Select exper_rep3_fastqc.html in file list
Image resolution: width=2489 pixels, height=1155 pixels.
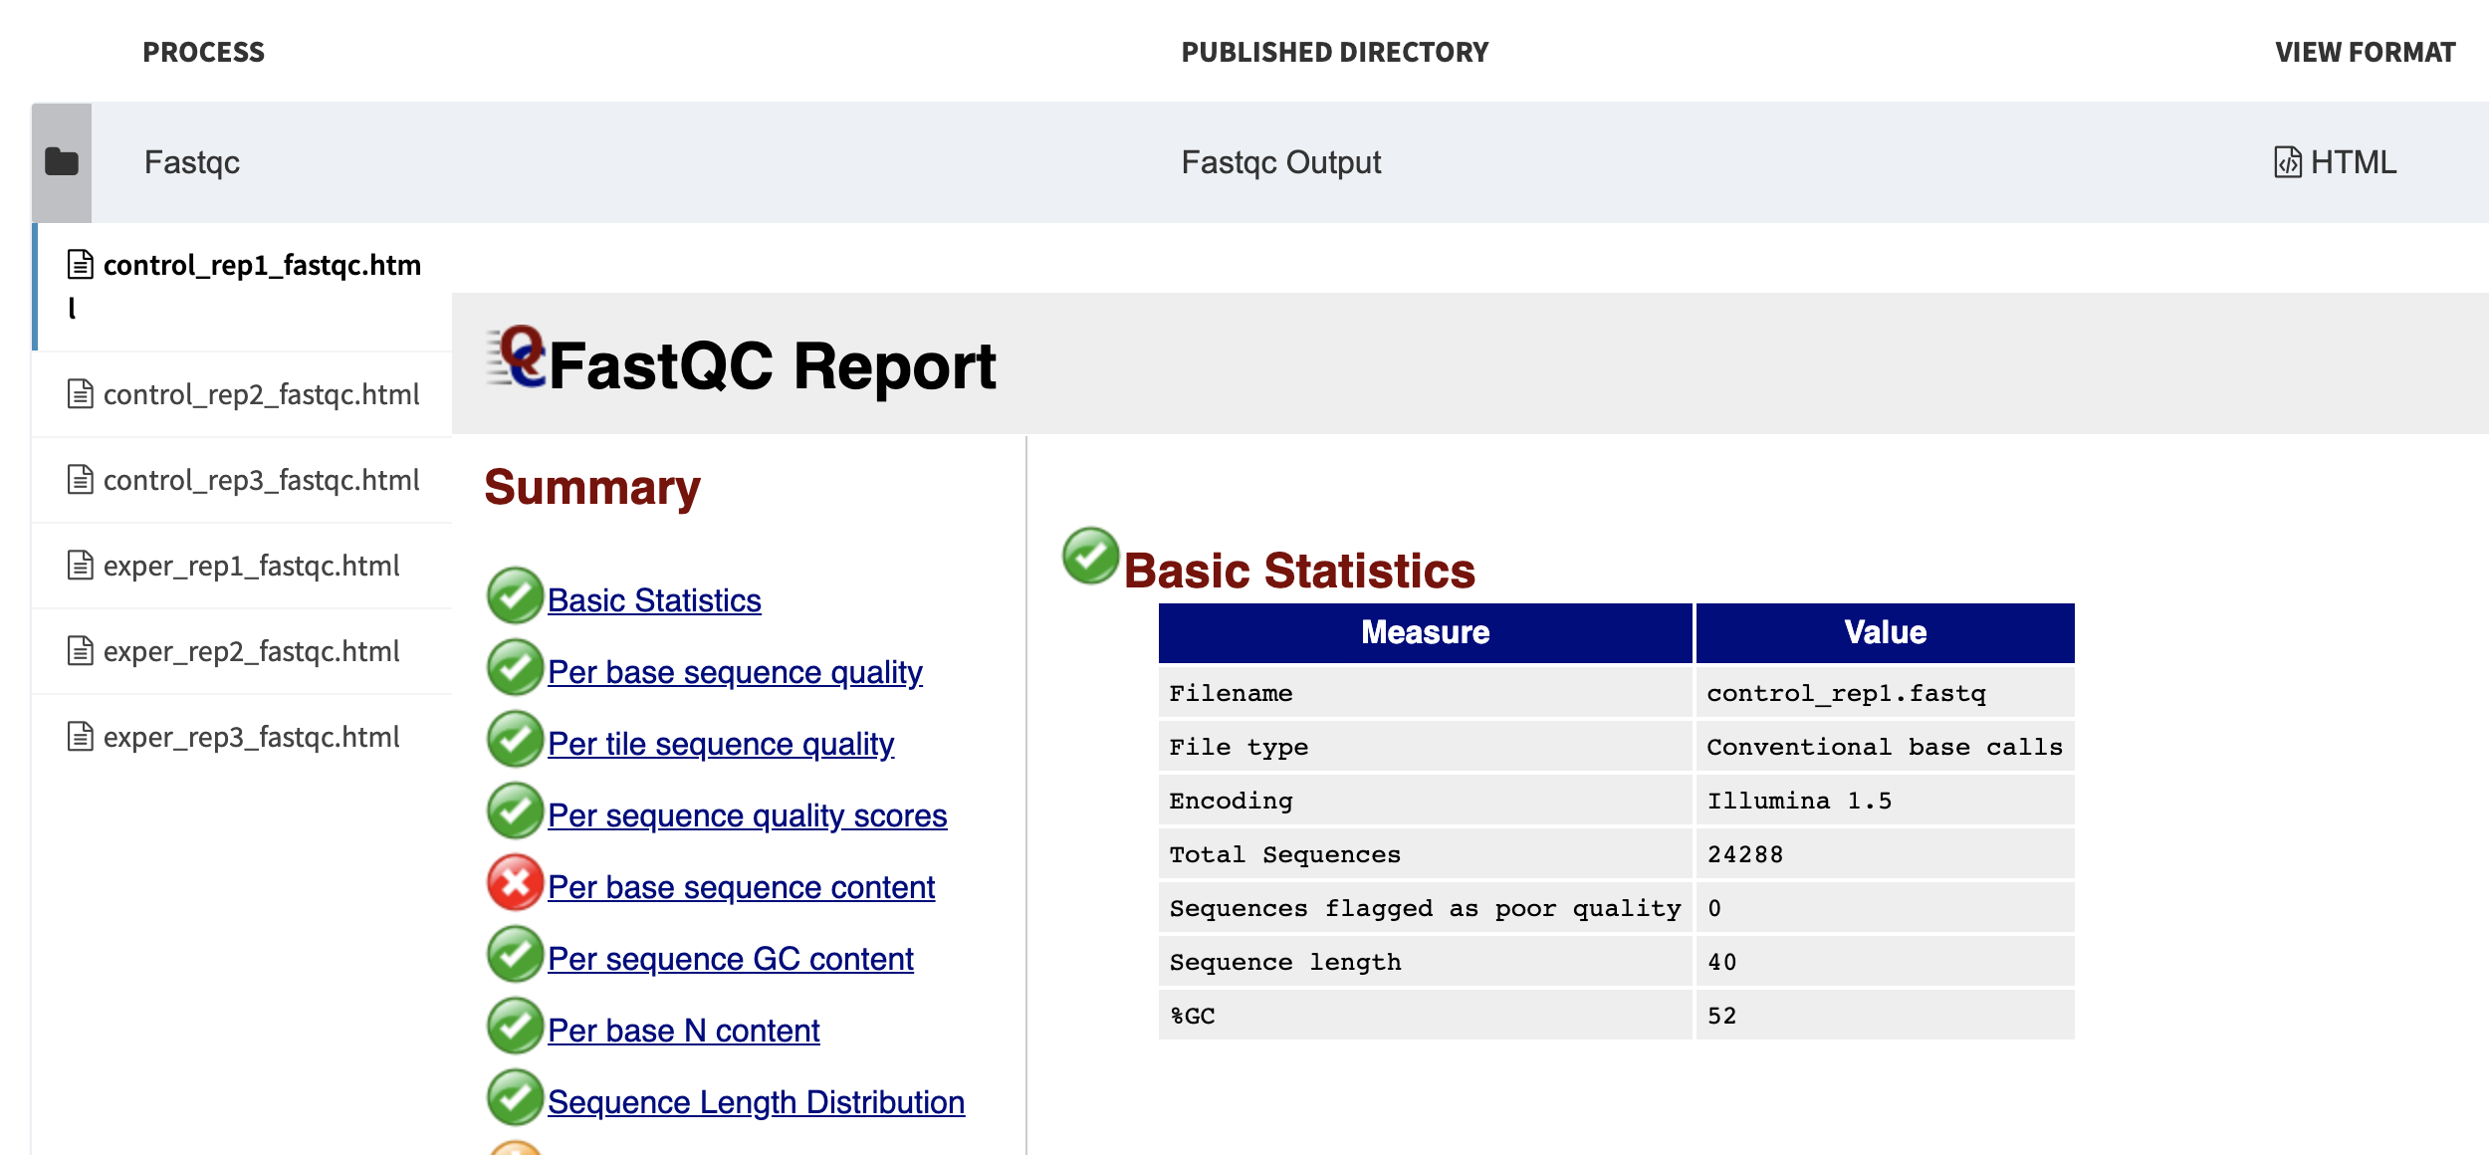(243, 737)
